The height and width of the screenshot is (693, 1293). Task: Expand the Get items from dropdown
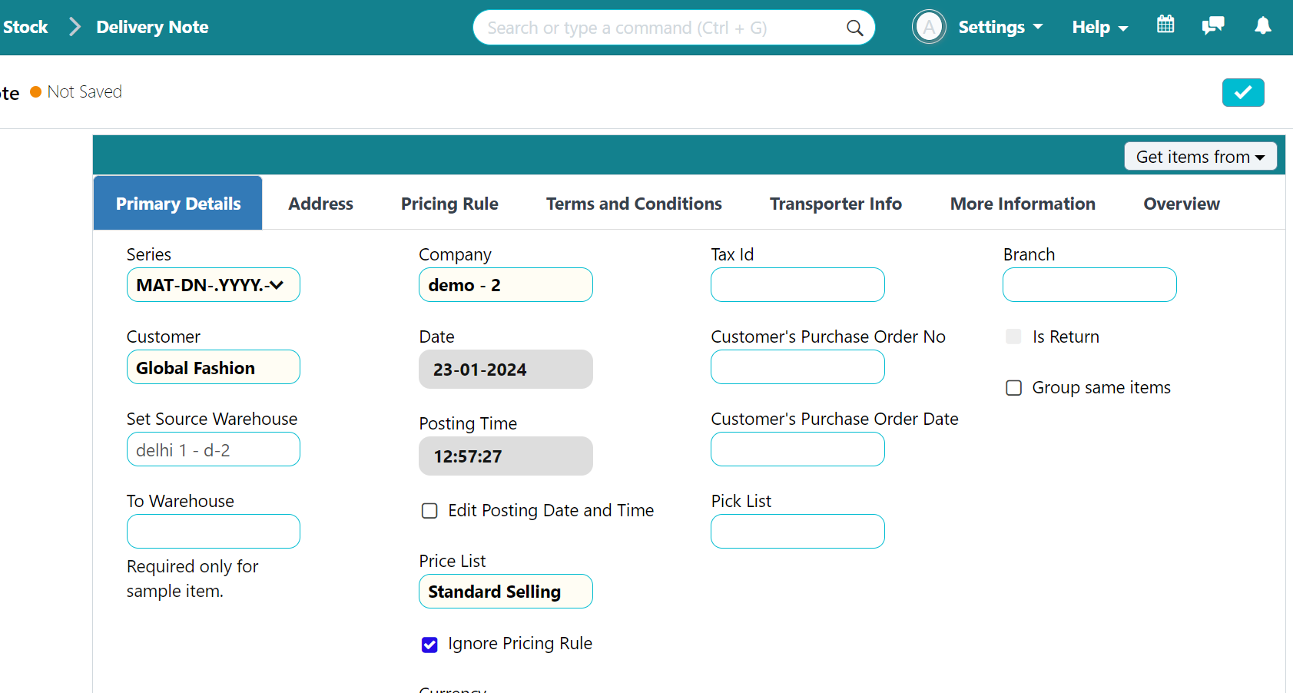pyautogui.click(x=1200, y=157)
